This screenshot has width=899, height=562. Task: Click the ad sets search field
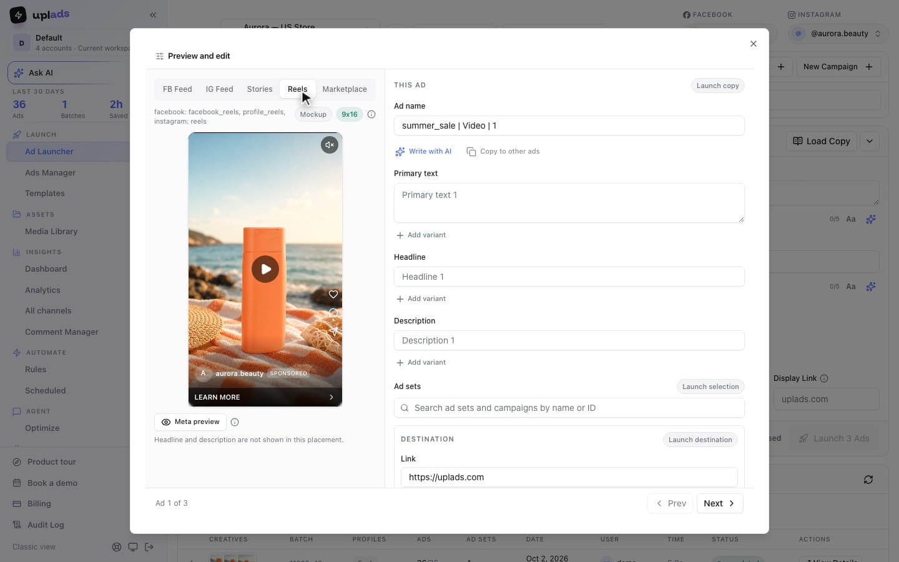coord(569,408)
